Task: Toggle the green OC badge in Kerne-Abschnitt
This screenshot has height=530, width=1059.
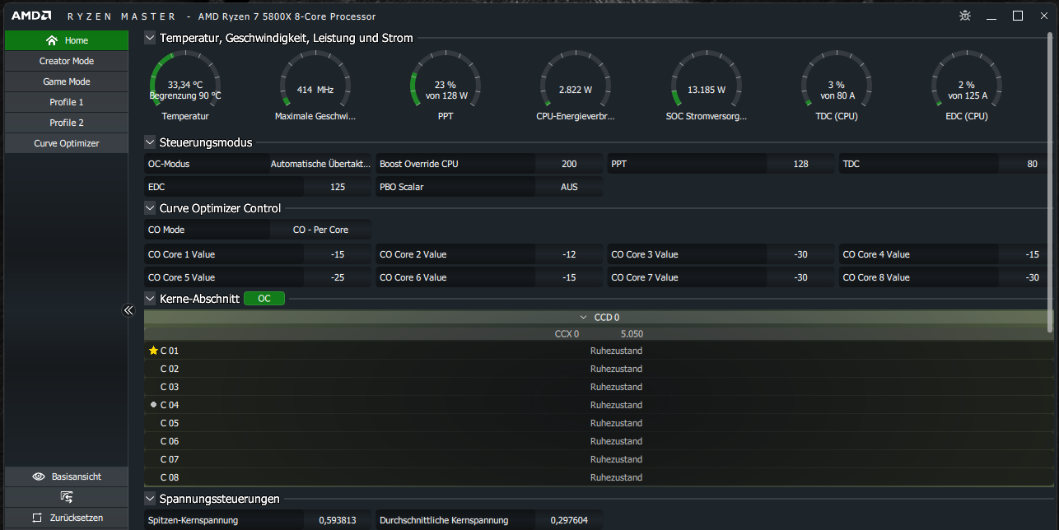Action: [264, 299]
